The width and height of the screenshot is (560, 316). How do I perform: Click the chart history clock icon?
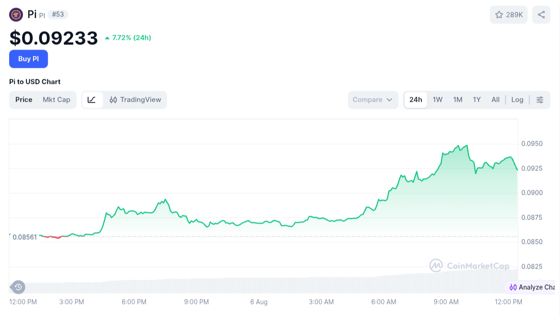[18, 287]
